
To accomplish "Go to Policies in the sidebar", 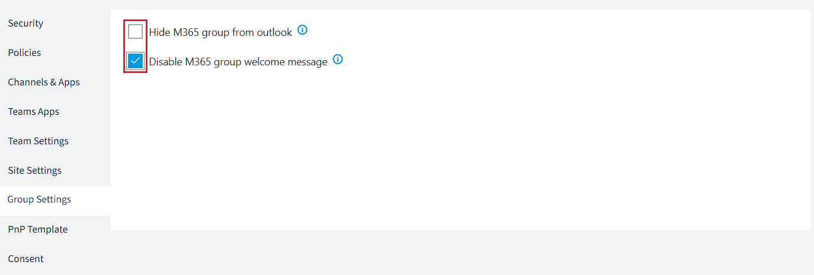I will pos(24,52).
